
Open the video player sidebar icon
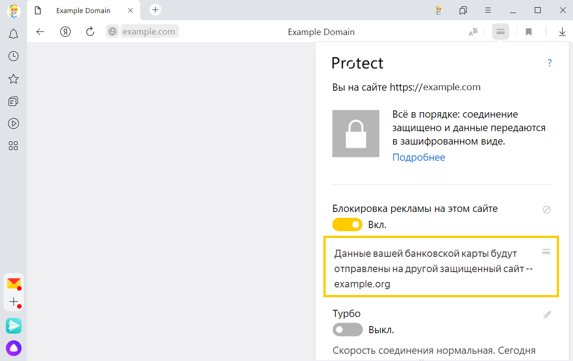pos(13,123)
